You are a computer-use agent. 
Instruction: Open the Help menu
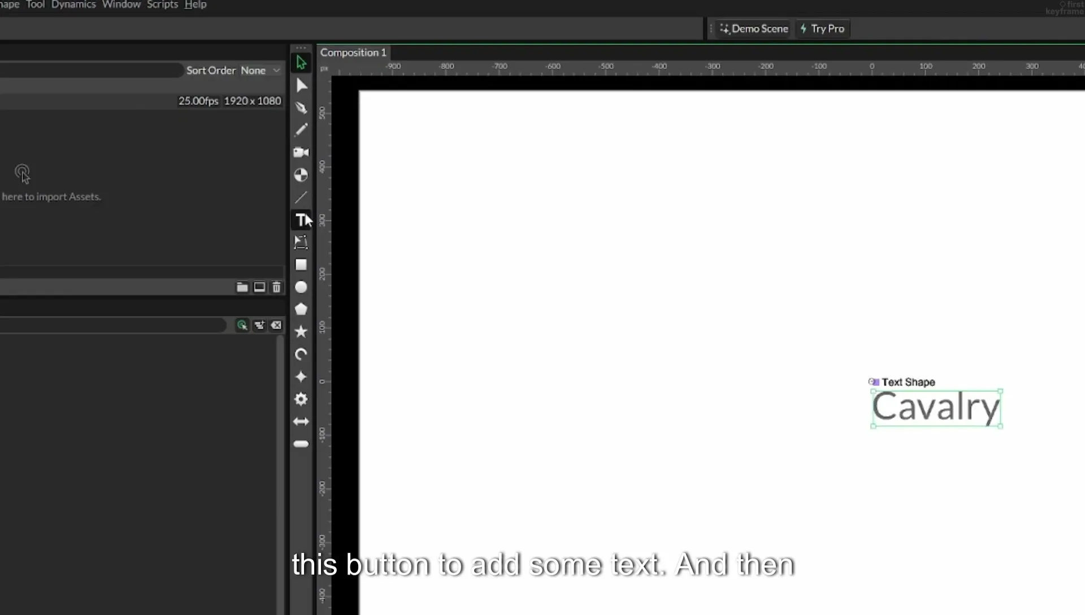coord(196,5)
